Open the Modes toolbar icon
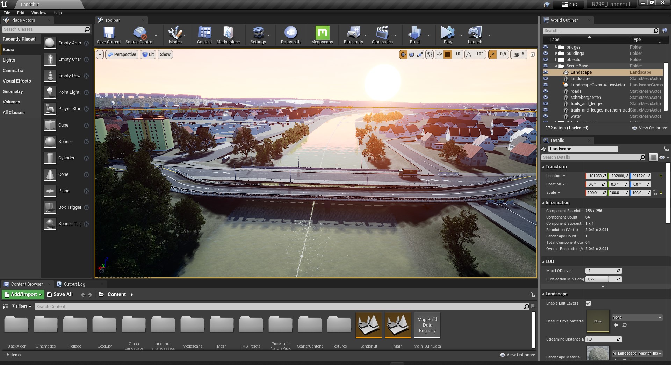This screenshot has height=365, width=671. point(175,33)
